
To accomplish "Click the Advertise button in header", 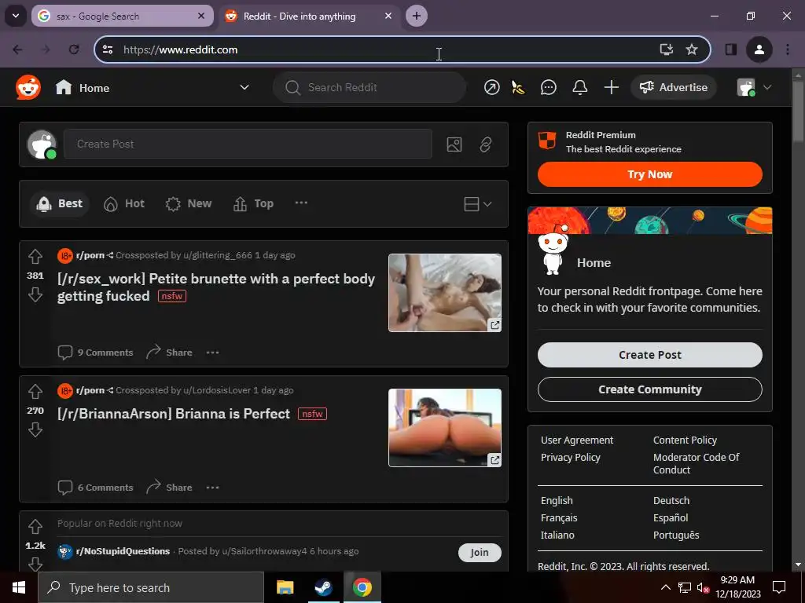I will pos(673,88).
